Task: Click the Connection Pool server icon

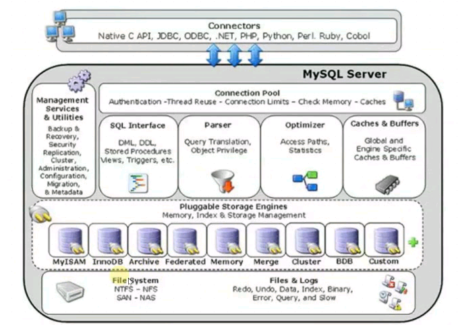Action: coord(403,100)
